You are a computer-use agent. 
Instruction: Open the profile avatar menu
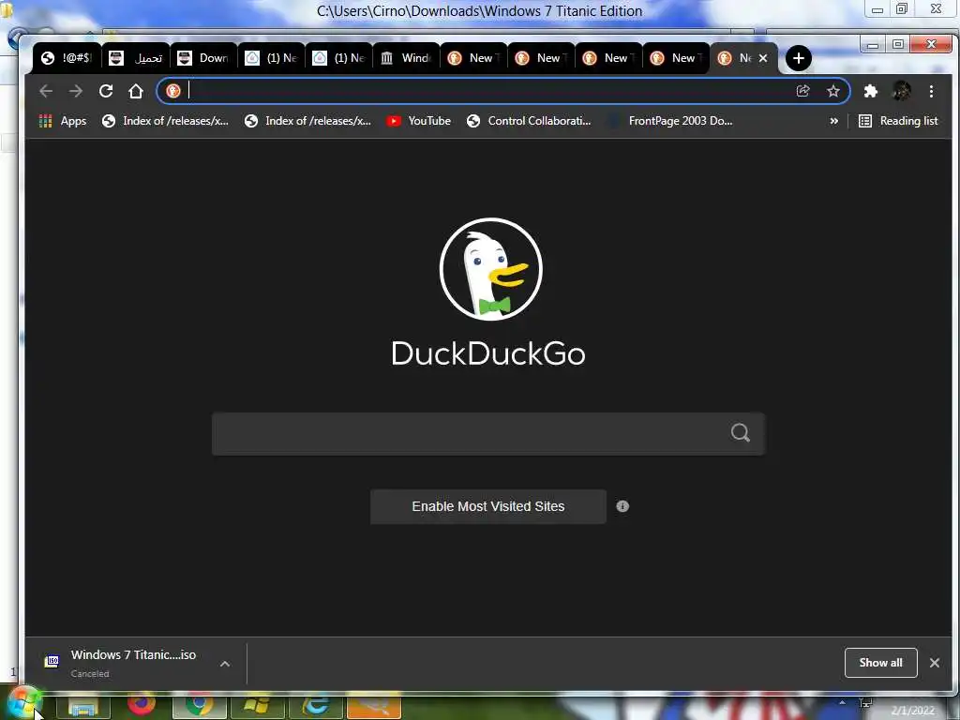coord(901,91)
